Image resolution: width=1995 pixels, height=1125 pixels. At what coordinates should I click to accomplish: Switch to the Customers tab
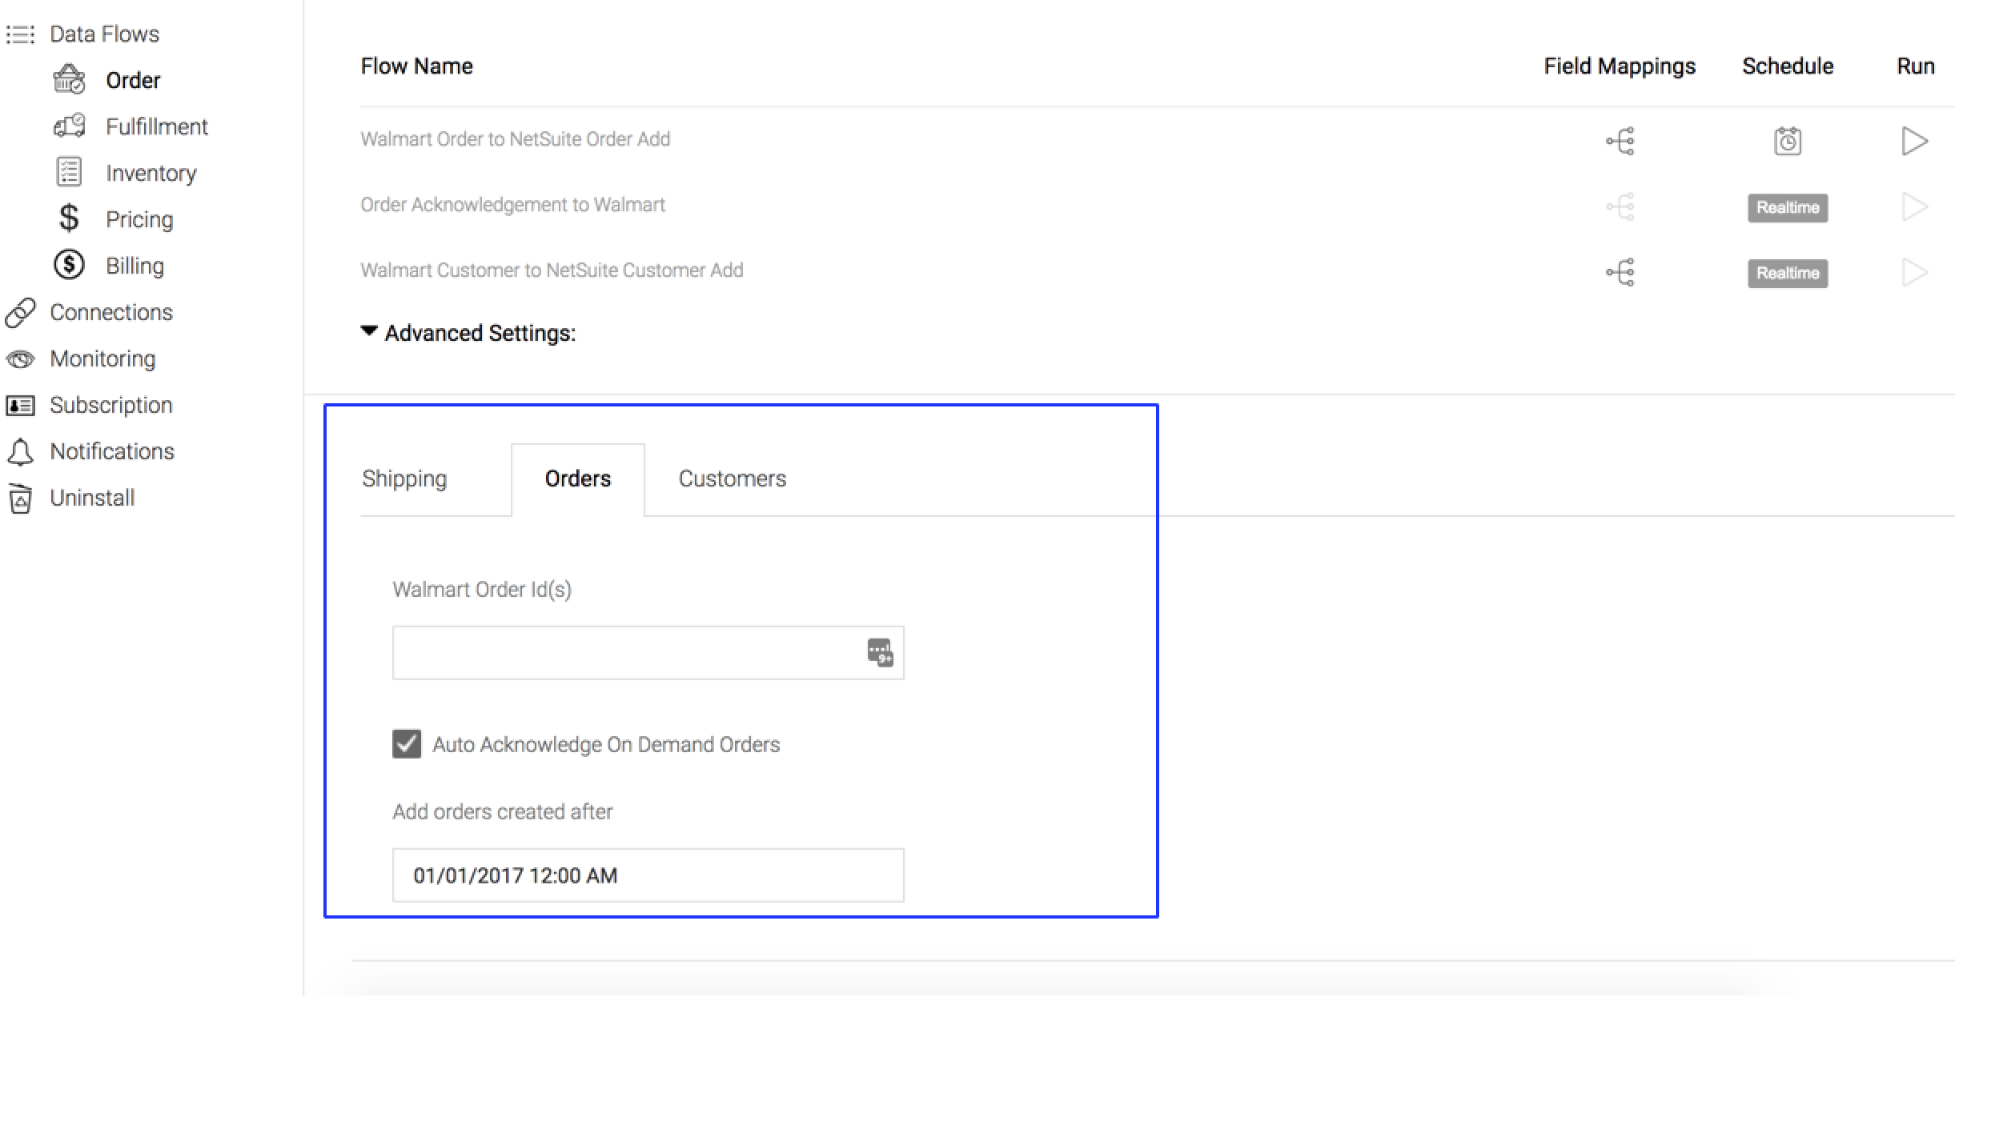(x=733, y=478)
